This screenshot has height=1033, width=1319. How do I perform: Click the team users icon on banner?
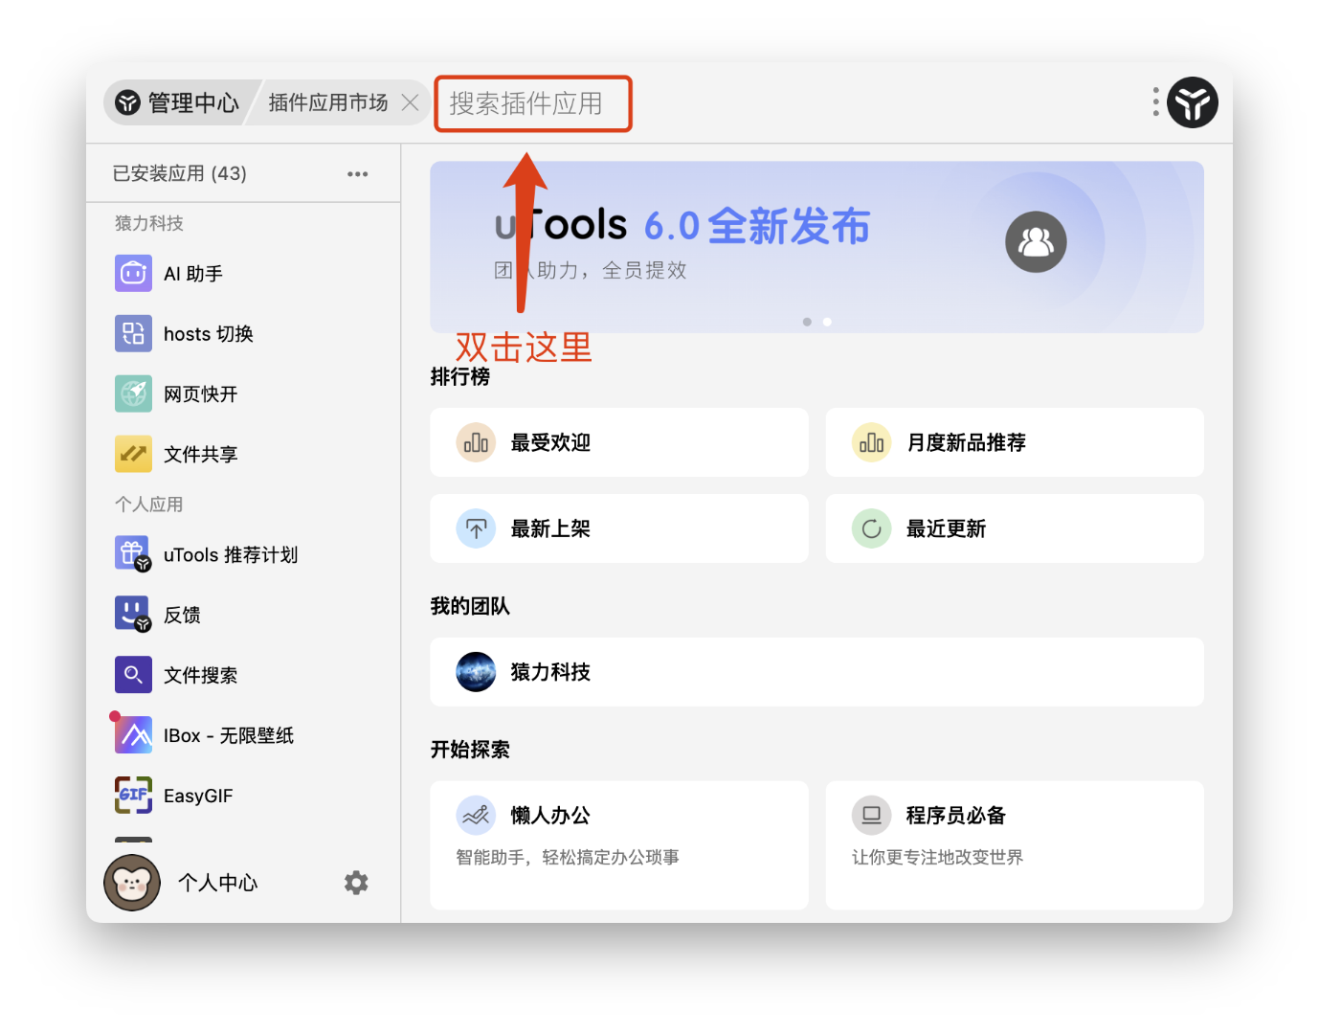1036,241
